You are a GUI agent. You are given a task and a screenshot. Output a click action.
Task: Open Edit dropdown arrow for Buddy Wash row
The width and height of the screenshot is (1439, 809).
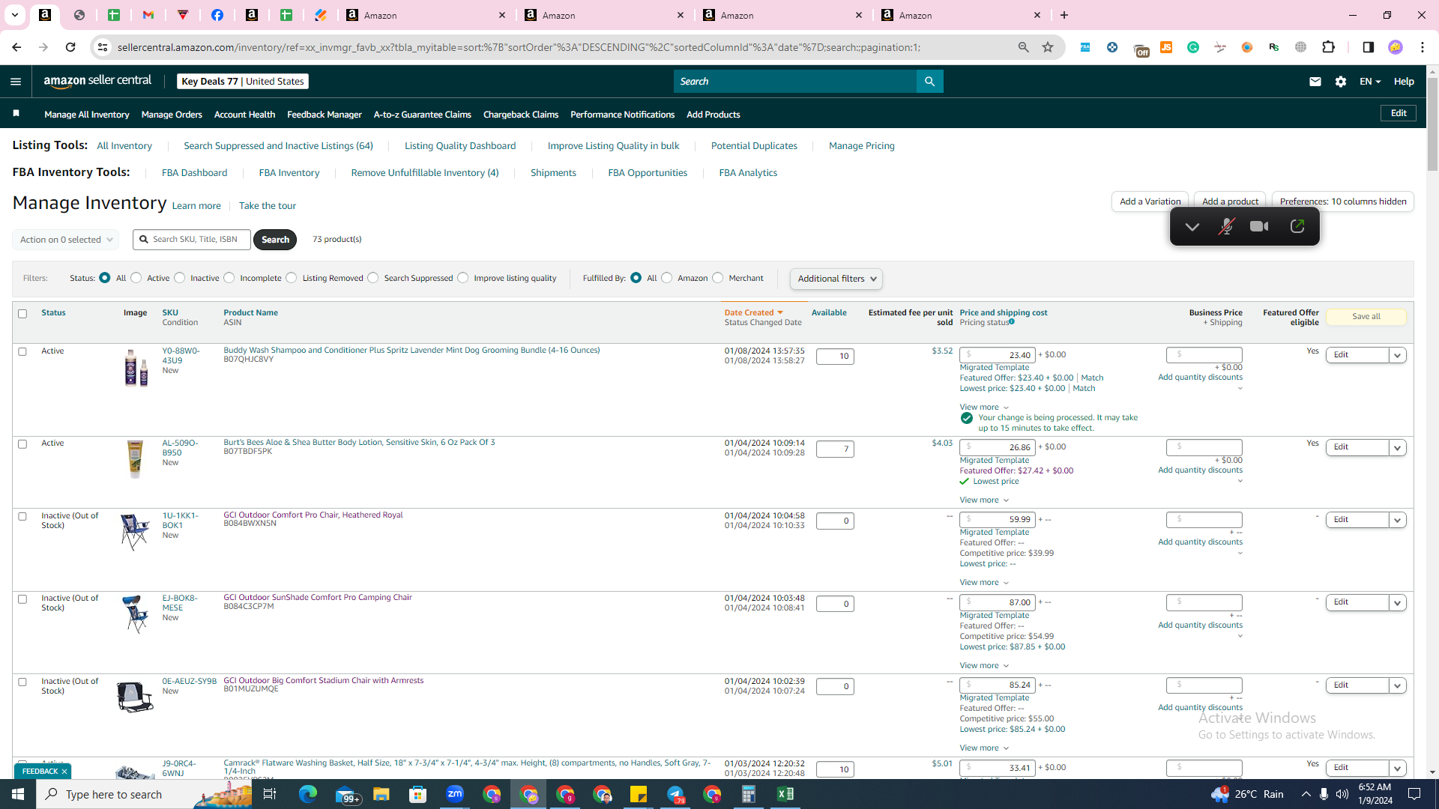pos(1398,355)
